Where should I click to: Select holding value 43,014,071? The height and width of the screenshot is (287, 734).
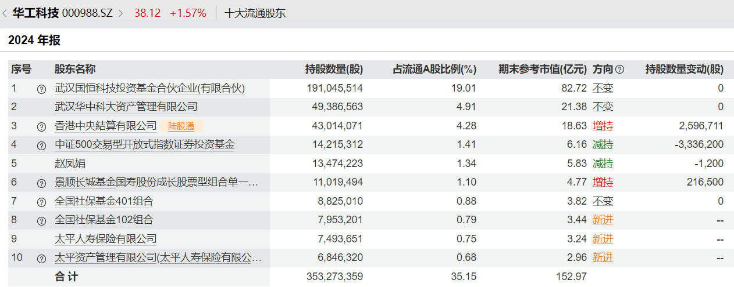(337, 126)
